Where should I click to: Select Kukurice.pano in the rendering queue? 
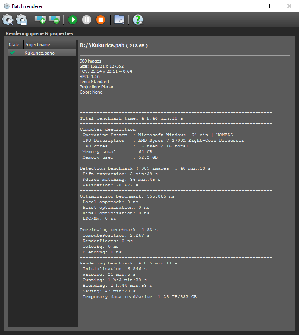pyautogui.click(x=40, y=53)
